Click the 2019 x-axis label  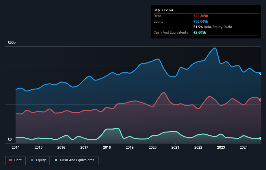pos(130,147)
